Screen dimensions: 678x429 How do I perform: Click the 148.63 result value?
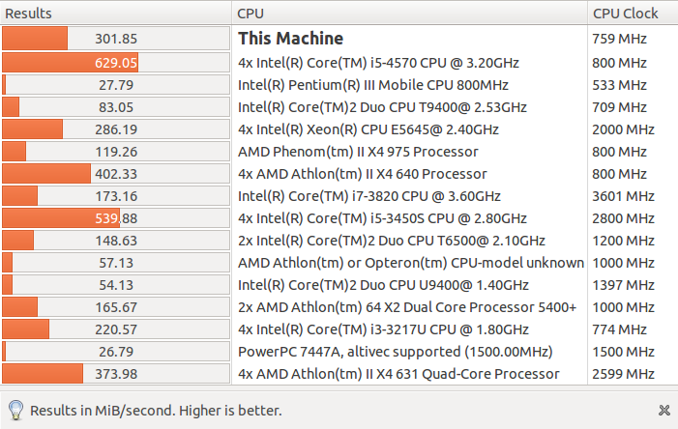pyautogui.click(x=116, y=241)
